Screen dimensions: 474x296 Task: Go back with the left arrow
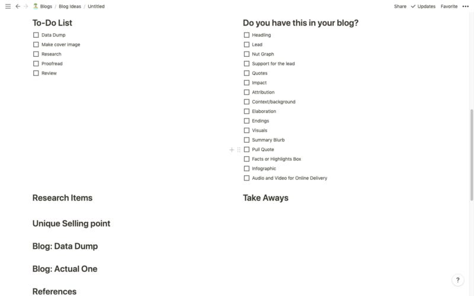(x=18, y=7)
